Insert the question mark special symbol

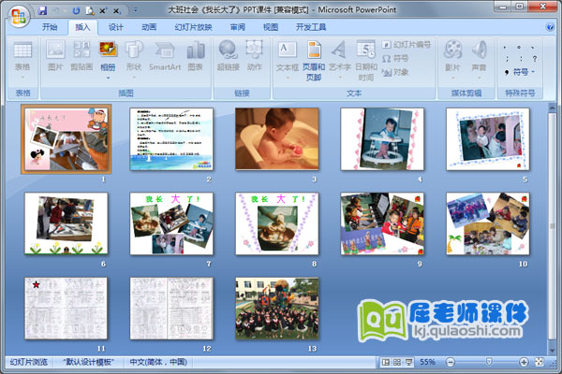pyautogui.click(x=535, y=59)
